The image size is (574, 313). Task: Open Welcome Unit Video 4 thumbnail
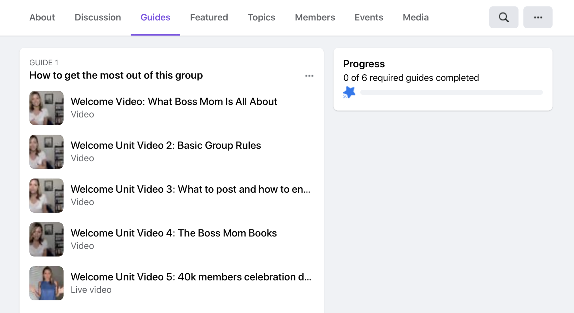(x=46, y=239)
